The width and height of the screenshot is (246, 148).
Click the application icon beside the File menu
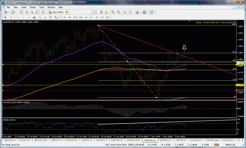pyautogui.click(x=4, y=7)
